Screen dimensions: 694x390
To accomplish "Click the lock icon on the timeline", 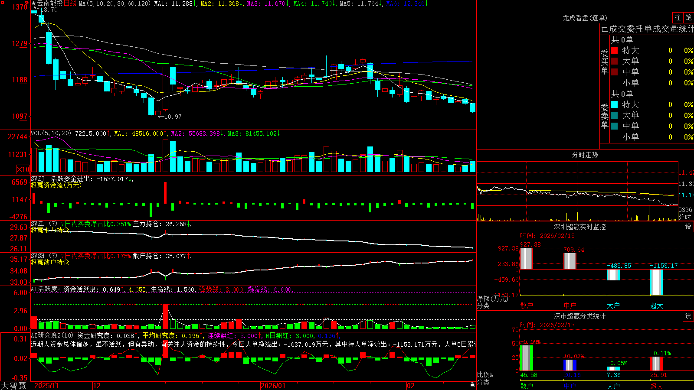I will pos(472,385).
